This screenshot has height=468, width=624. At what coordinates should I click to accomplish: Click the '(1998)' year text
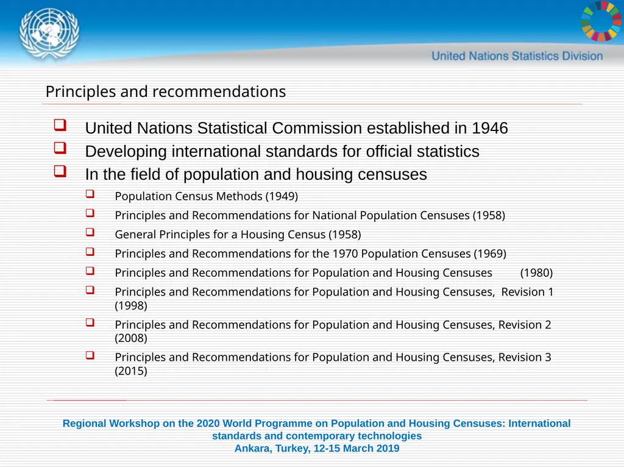point(131,306)
